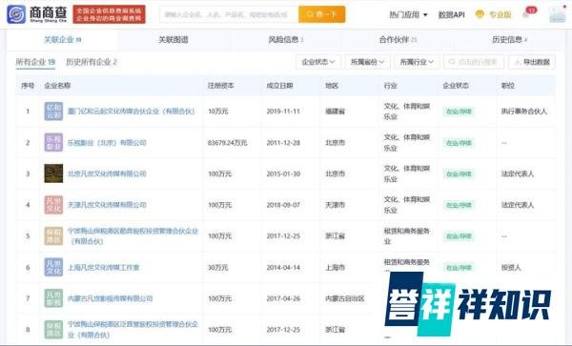Image resolution: width=572 pixels, height=346 pixels.
Task: Open the user avatar in header
Action: pos(557,14)
